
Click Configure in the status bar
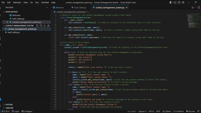click(x=27, y=111)
